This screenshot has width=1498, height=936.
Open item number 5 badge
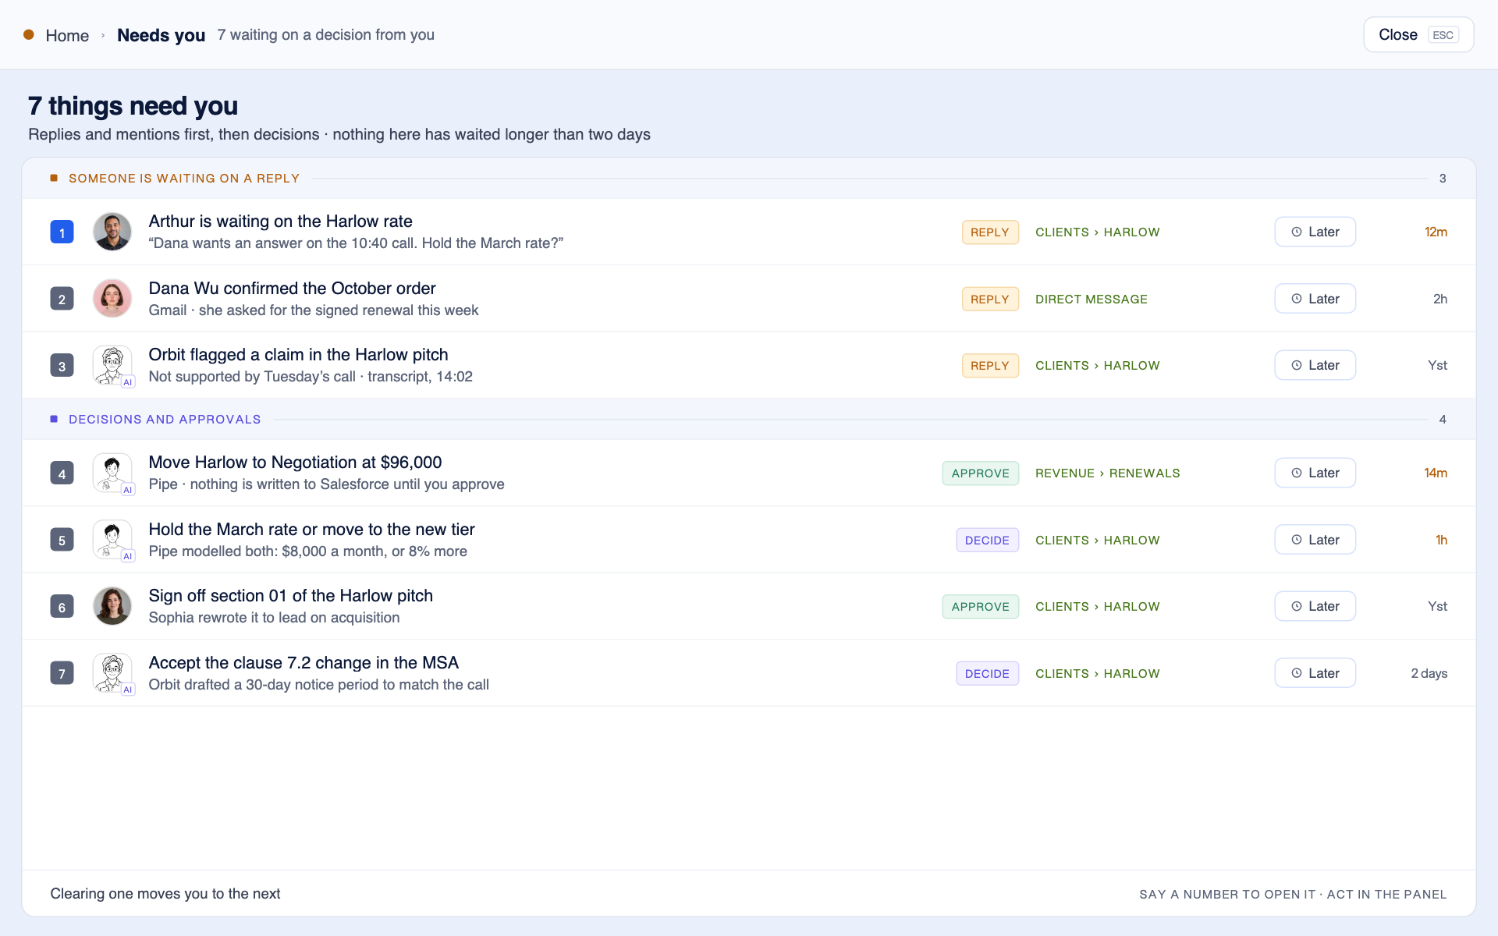tap(62, 540)
